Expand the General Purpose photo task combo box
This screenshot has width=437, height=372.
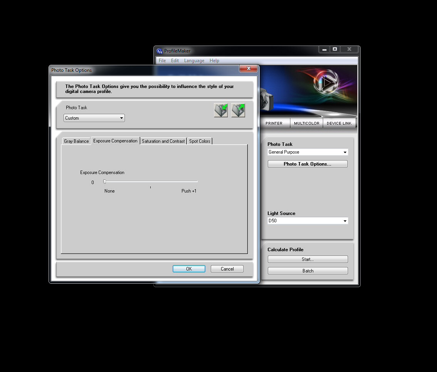308,152
